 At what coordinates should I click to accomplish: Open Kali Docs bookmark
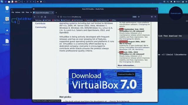click(x=56, y=20)
